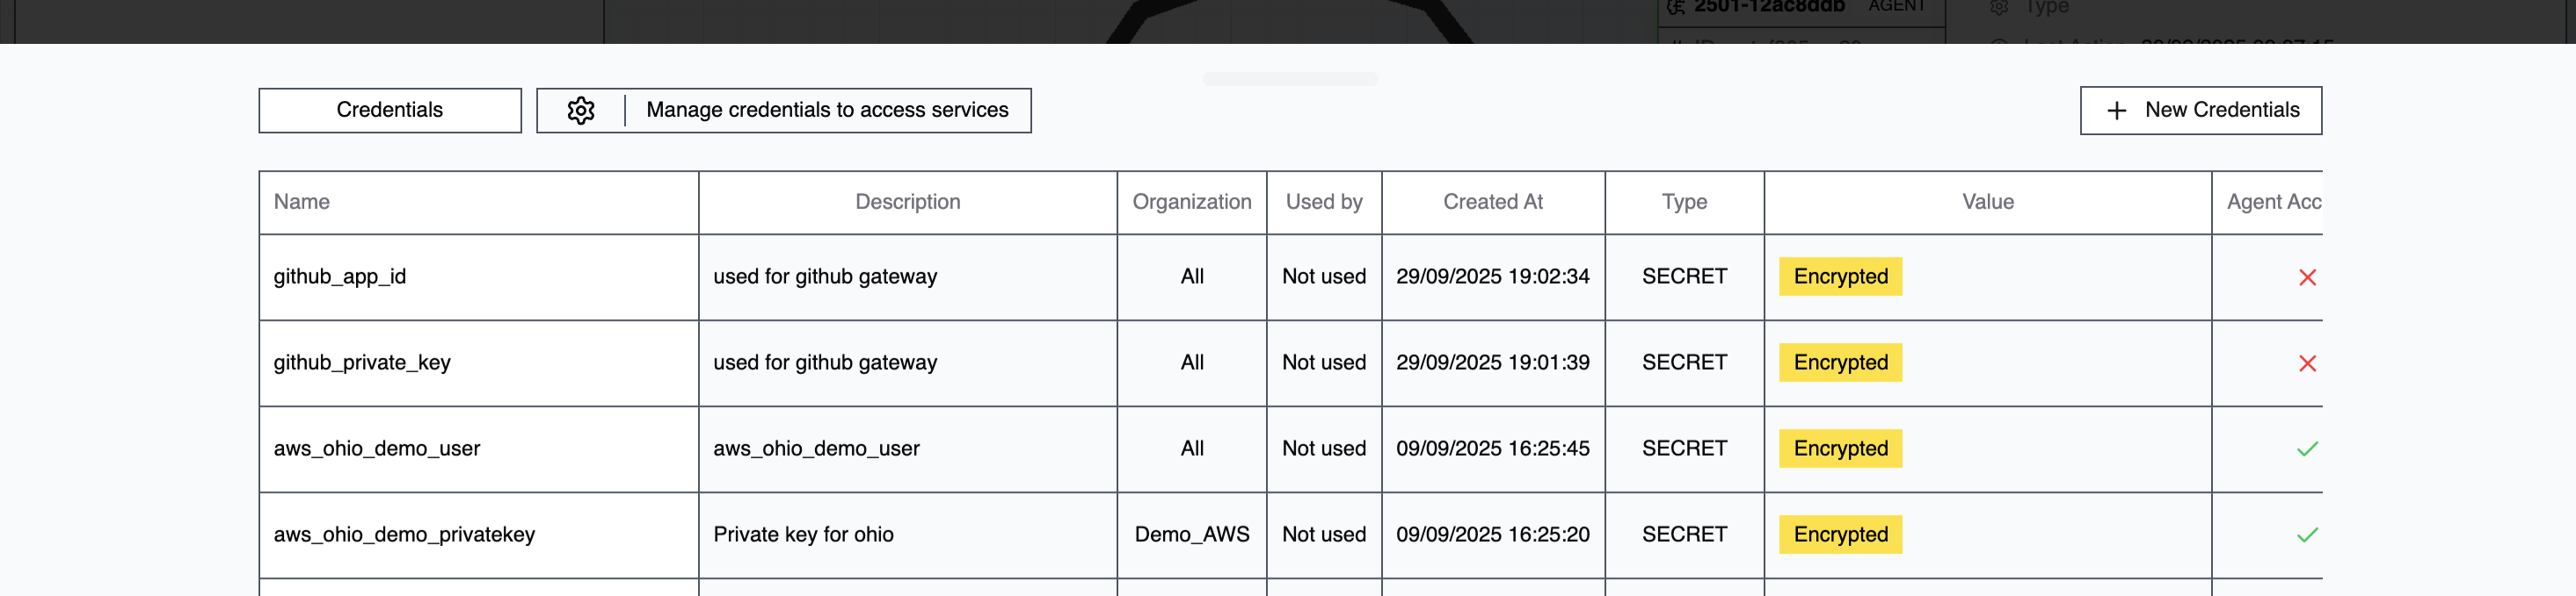Click the Created At column header
Image resolution: width=2576 pixels, height=596 pixels.
1493,202
